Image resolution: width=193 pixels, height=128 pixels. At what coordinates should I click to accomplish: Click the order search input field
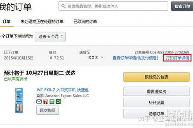coord(113,6)
